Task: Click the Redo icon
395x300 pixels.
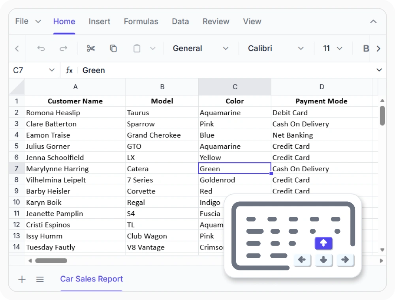Action: pos(64,48)
